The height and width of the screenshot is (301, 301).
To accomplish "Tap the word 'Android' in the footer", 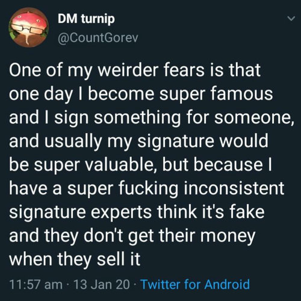I will click(227, 284).
